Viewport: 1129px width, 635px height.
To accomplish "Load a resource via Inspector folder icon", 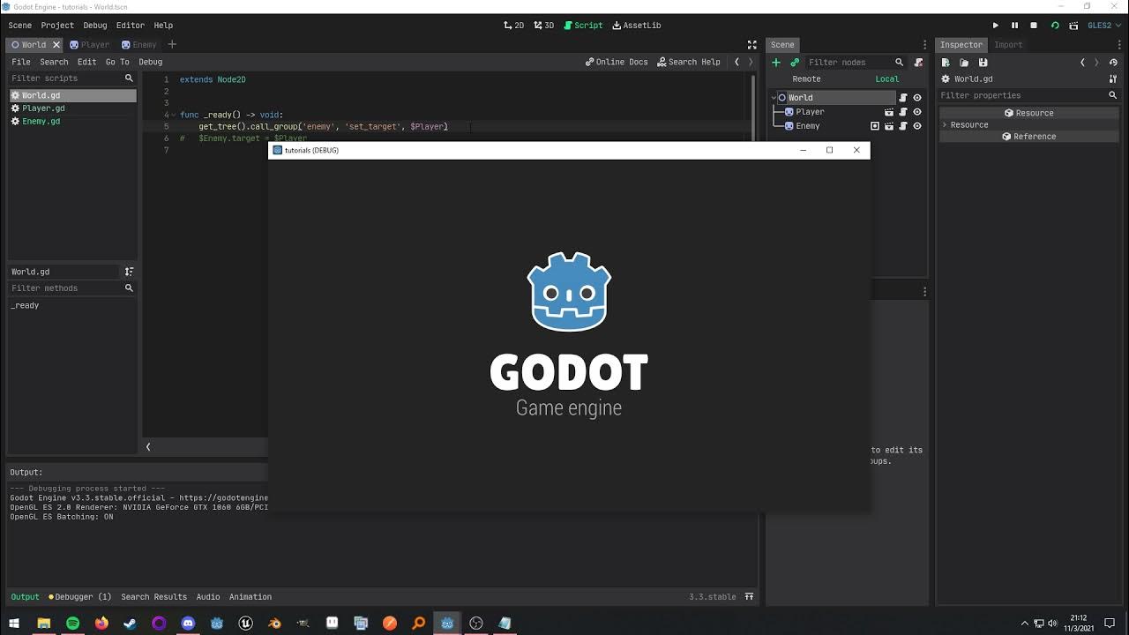I will tap(964, 63).
